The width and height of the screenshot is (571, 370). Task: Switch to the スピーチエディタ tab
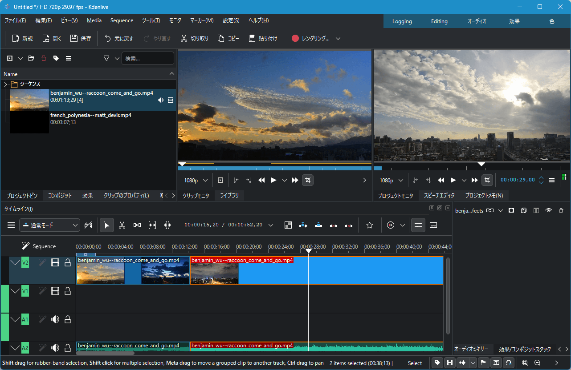point(439,196)
